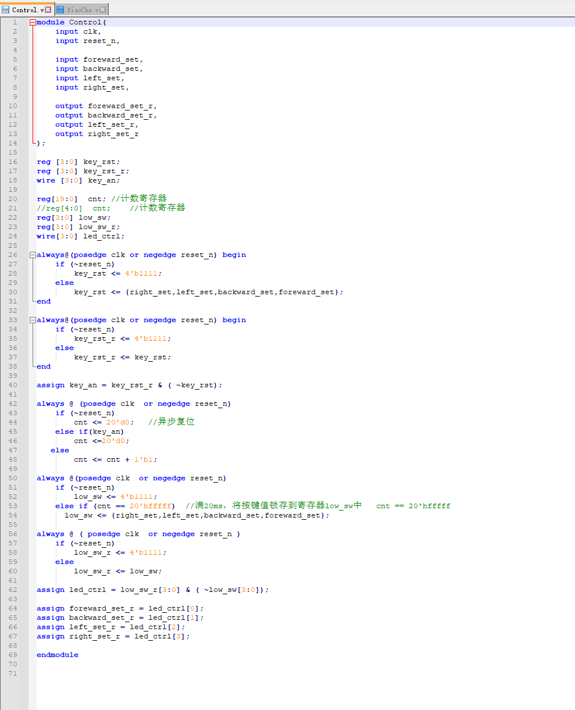Click on 'wire [3:0] key_an;' declaration

78,180
